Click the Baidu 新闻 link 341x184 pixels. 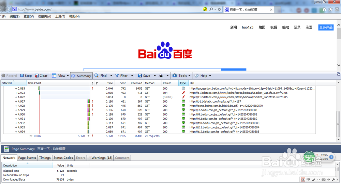(233, 27)
